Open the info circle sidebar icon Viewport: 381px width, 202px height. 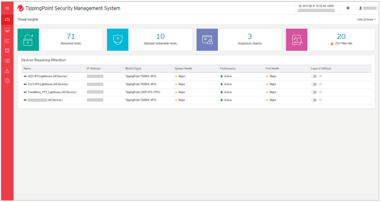pyautogui.click(x=7, y=81)
